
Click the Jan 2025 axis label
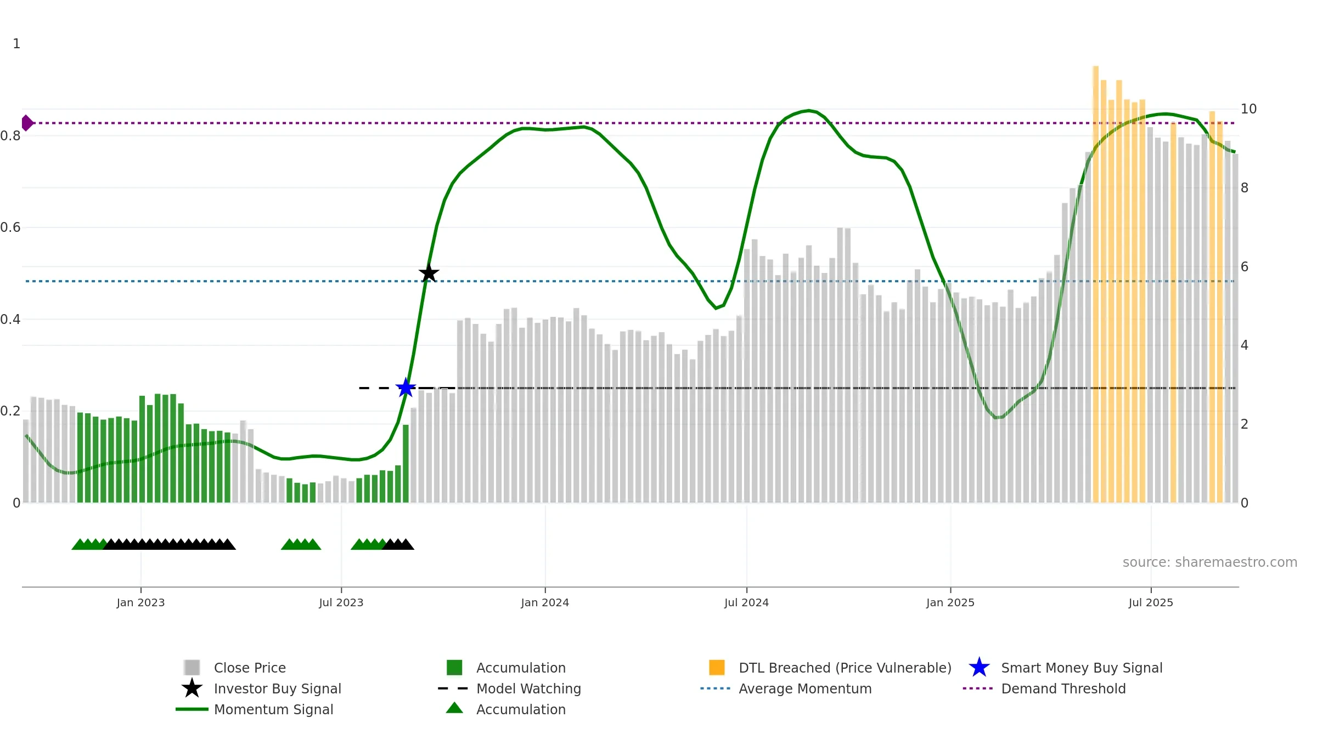tap(950, 602)
